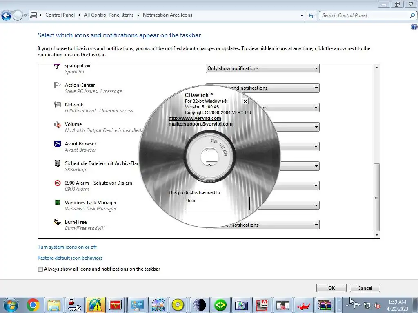Click the half-moon globe taskbar icon
This screenshot has width=418, height=313.
tap(199, 305)
